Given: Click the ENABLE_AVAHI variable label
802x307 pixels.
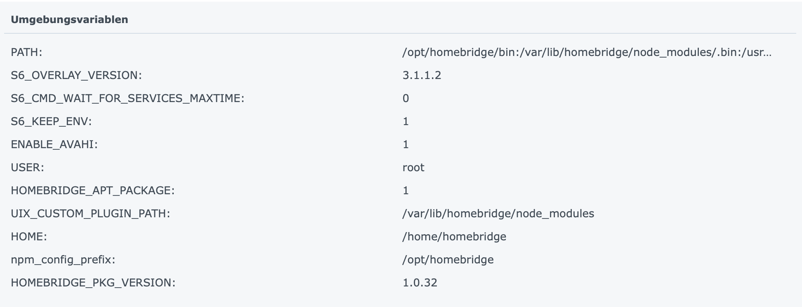Looking at the screenshot, I should point(54,144).
